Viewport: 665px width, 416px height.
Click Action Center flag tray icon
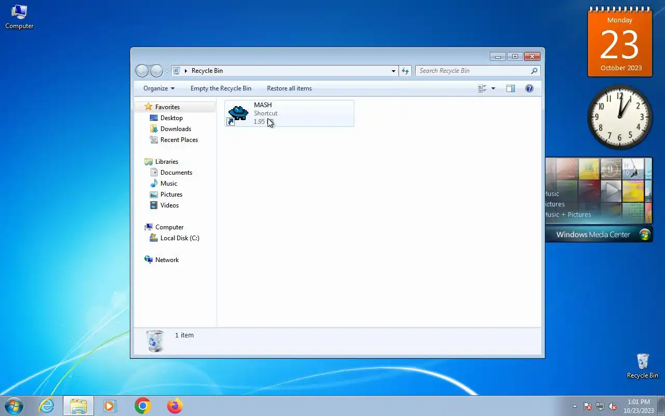point(588,406)
